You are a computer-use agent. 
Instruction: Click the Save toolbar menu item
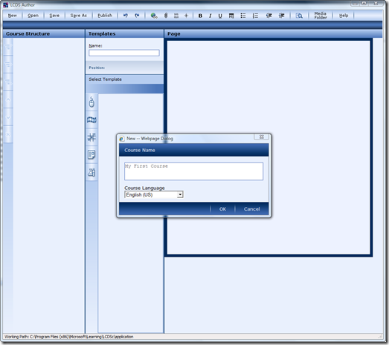(x=54, y=16)
